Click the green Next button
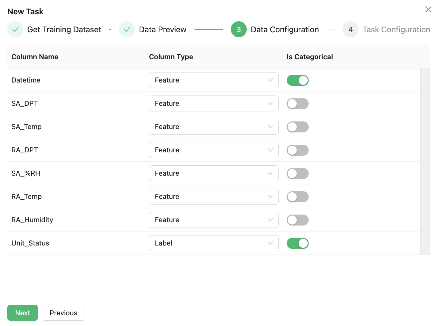Viewport: 439px width, 326px height. click(x=23, y=313)
